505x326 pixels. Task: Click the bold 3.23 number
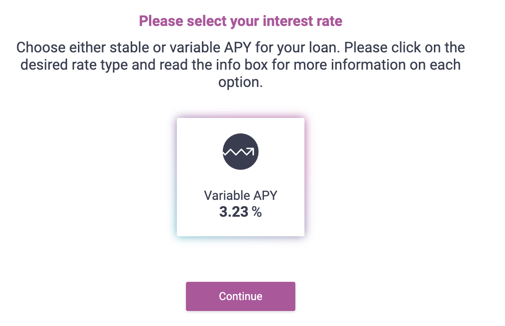click(x=234, y=212)
